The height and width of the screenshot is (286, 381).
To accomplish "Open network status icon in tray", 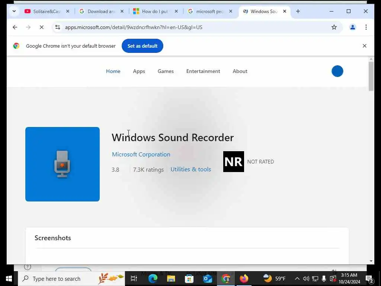I will click(315, 279).
